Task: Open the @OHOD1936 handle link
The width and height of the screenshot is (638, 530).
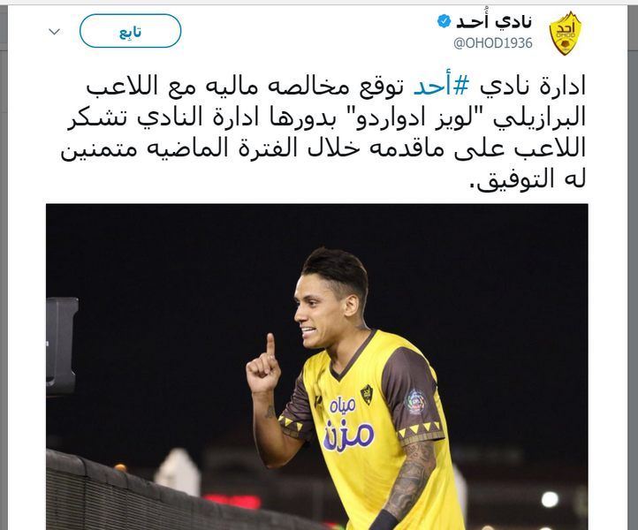Action: point(493,42)
